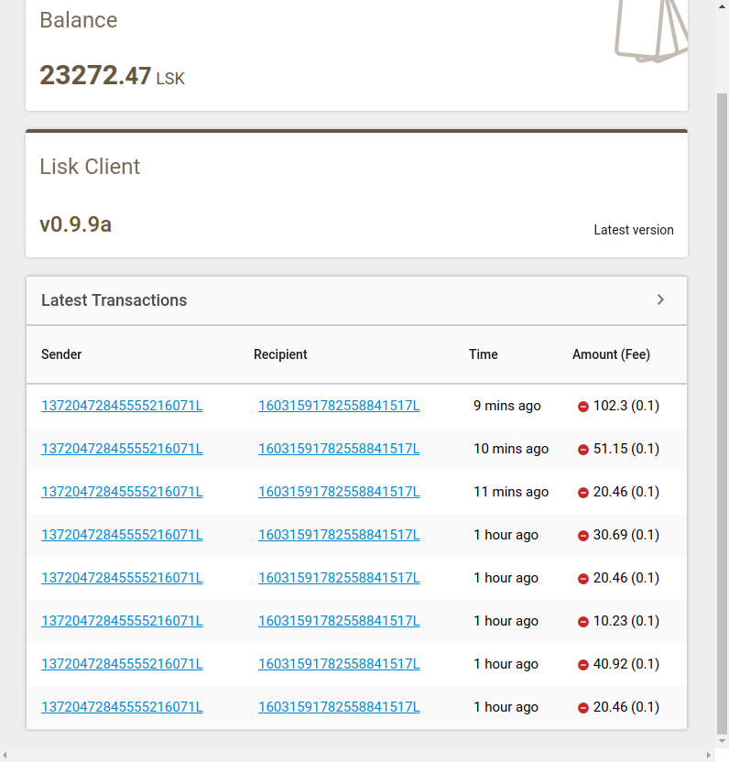Screen dimensions: 729x762
Task: Click the 23272.47 LSK balance value
Action: [113, 76]
